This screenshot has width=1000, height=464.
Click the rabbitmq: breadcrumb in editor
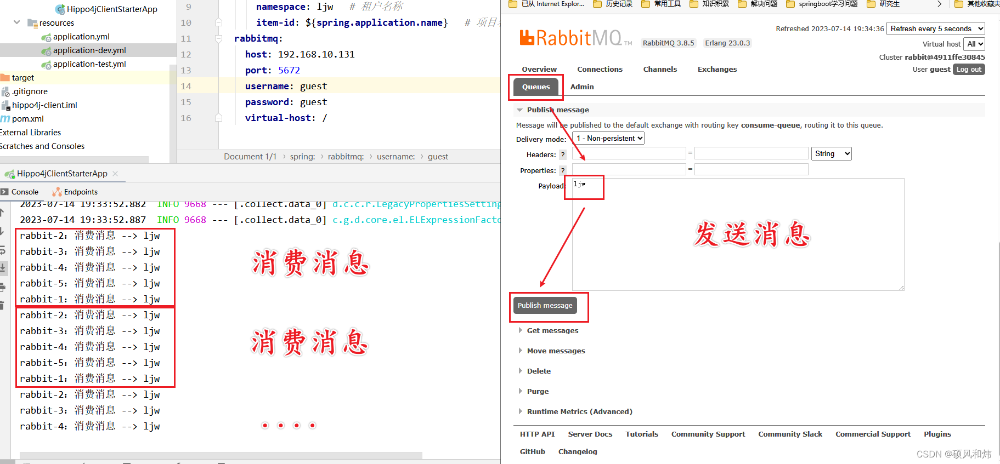click(x=346, y=157)
